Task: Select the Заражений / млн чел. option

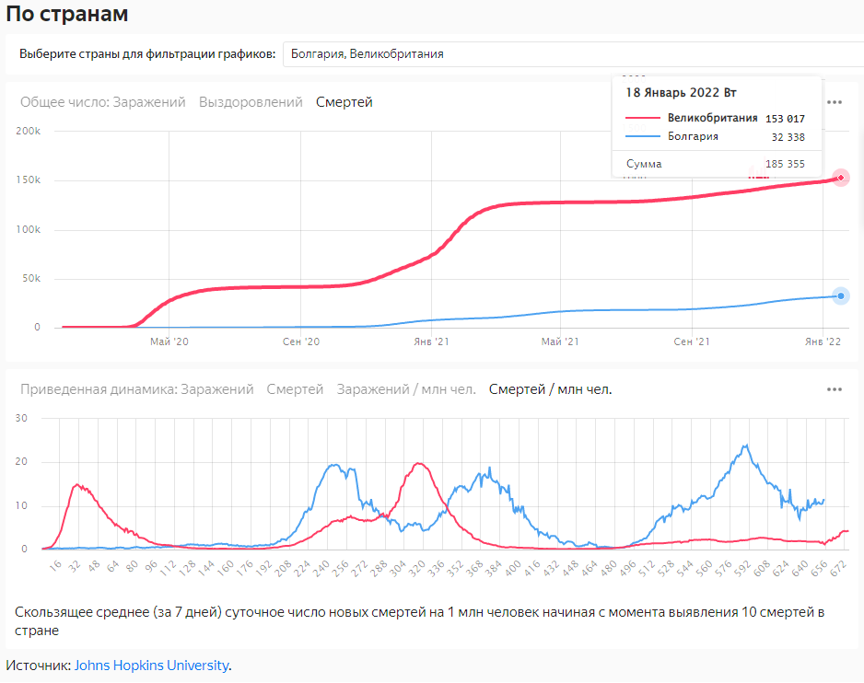Action: [406, 389]
